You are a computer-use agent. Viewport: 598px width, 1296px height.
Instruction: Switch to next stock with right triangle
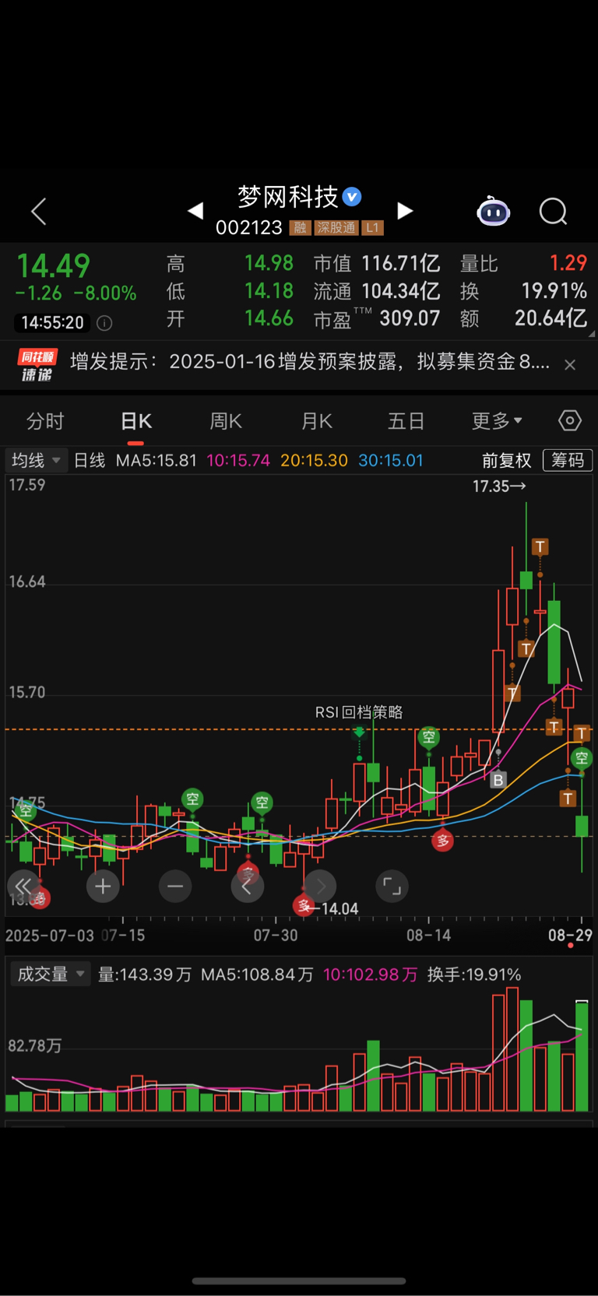click(405, 210)
